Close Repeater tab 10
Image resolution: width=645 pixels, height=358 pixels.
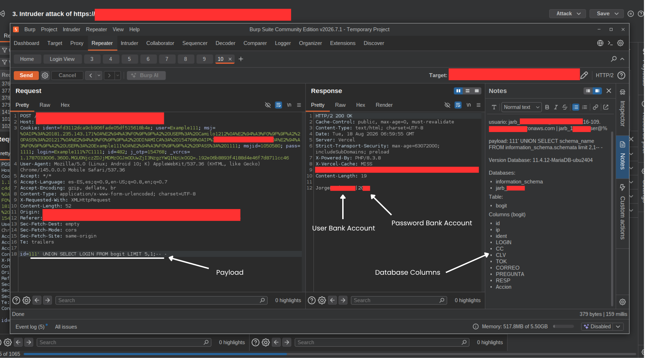tap(230, 59)
